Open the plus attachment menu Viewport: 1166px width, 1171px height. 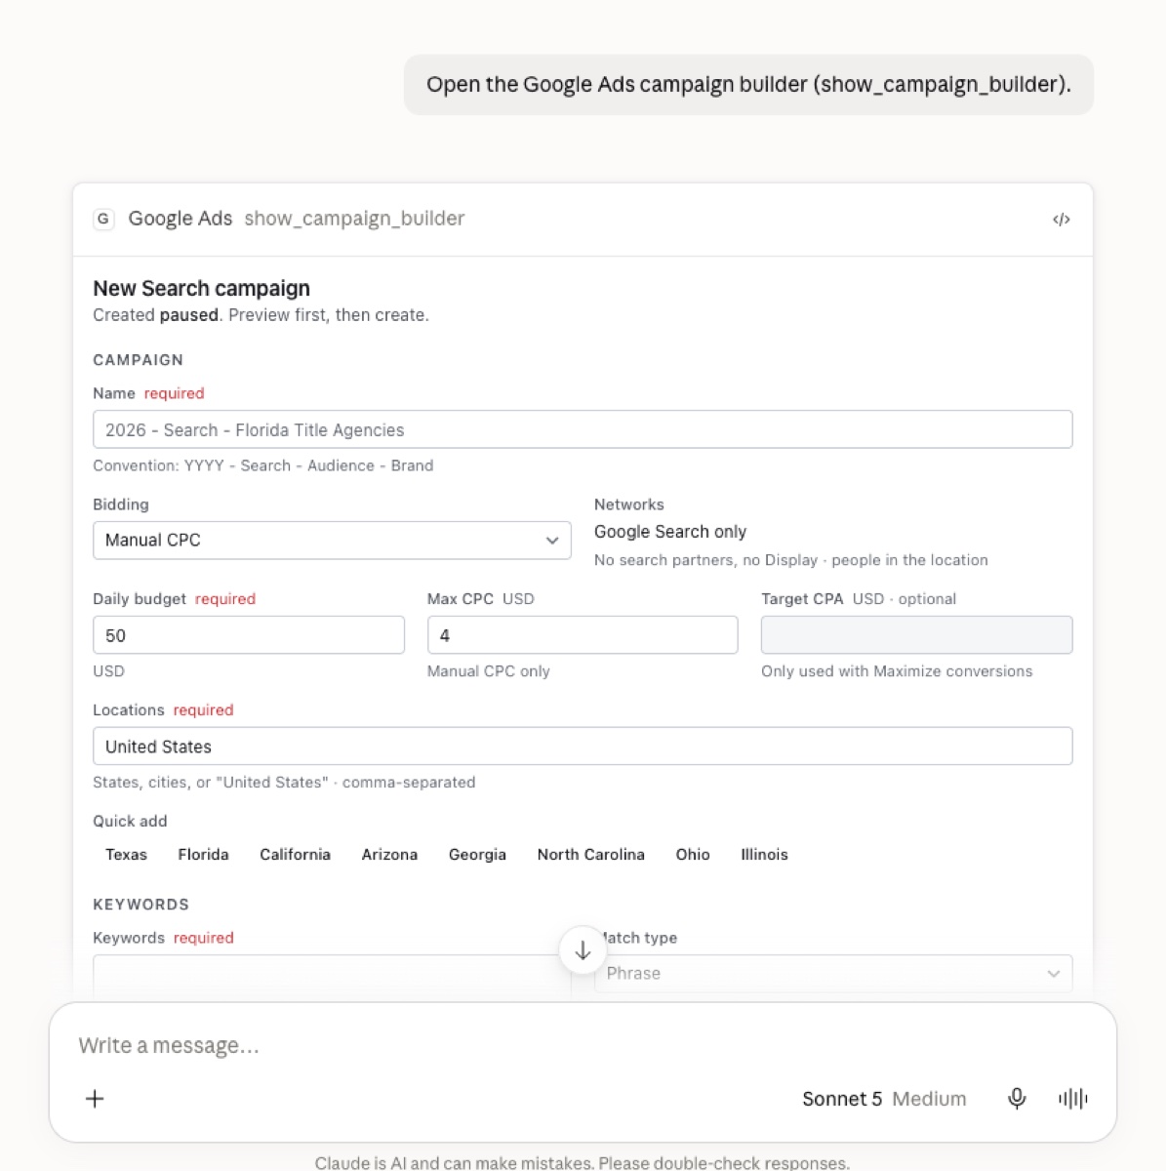tap(95, 1099)
